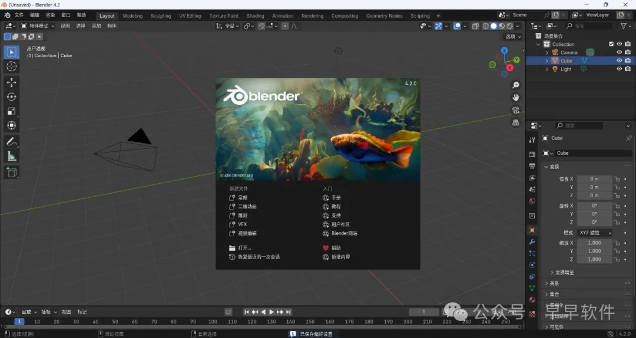The width and height of the screenshot is (636, 338).
Task: Adjust the Rotation Z value field
Action: (x=595, y=223)
